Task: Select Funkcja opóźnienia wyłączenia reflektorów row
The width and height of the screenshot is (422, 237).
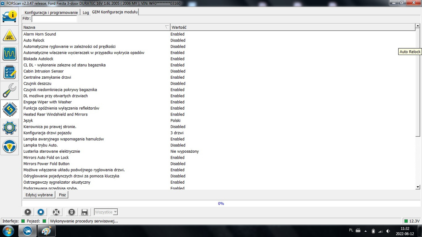Action: click(219, 108)
